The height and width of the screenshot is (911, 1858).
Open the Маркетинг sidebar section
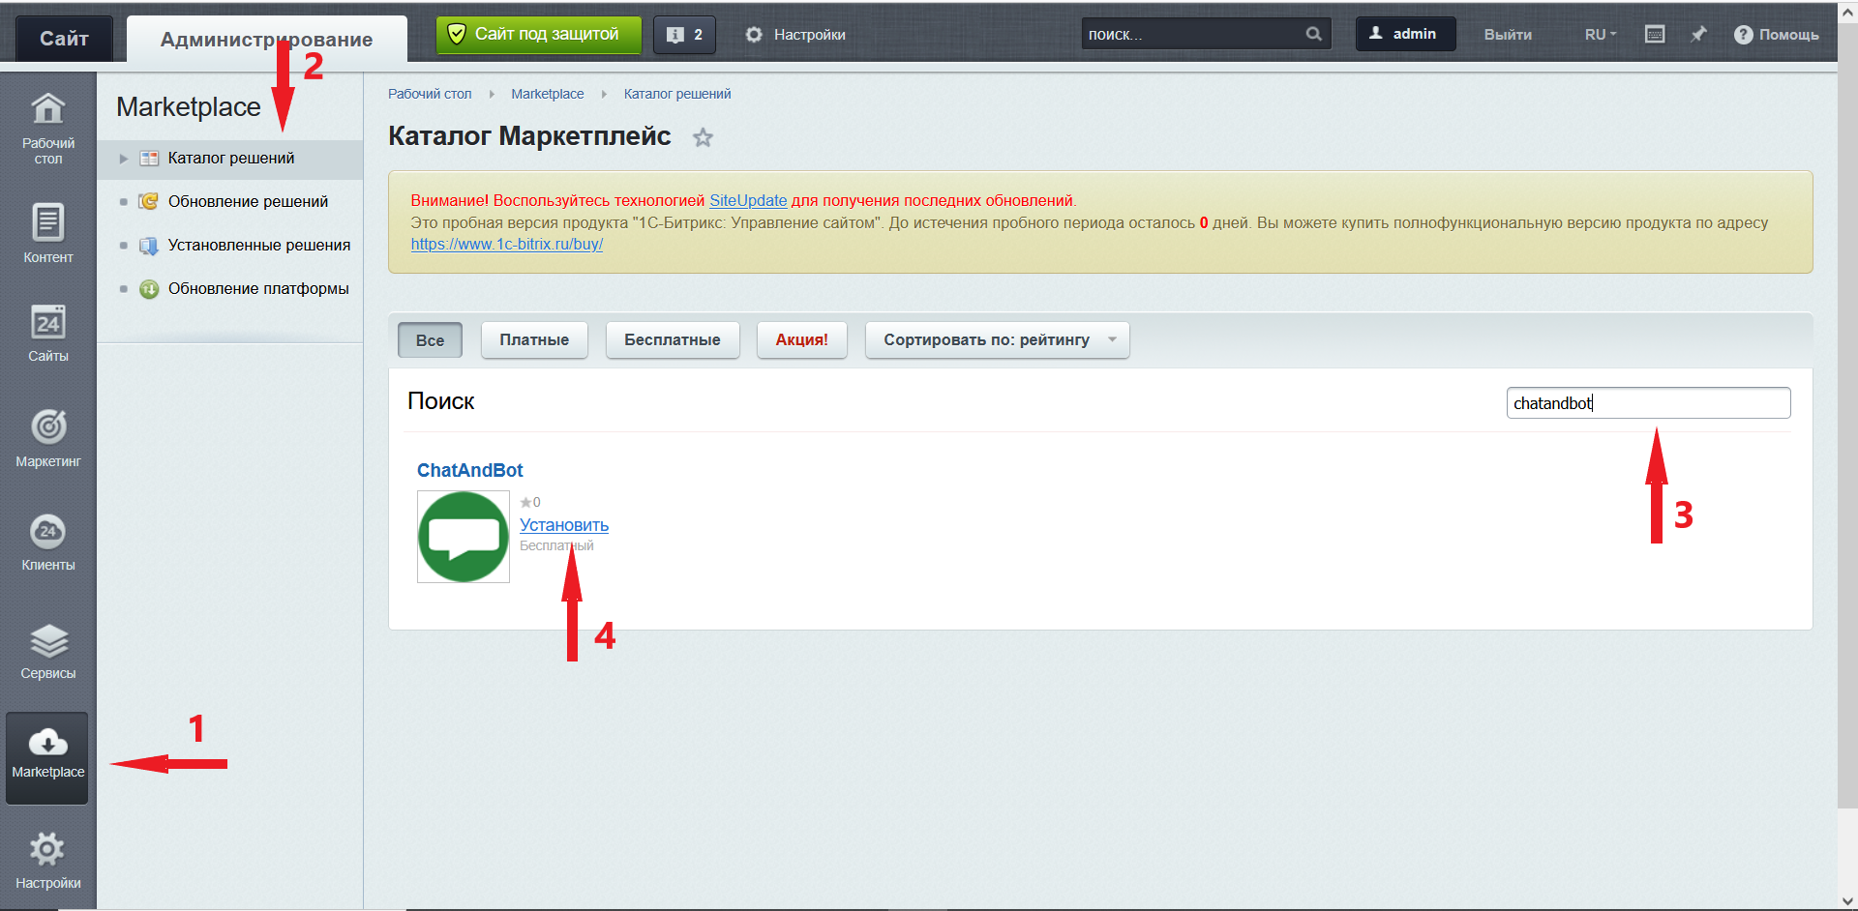click(47, 437)
